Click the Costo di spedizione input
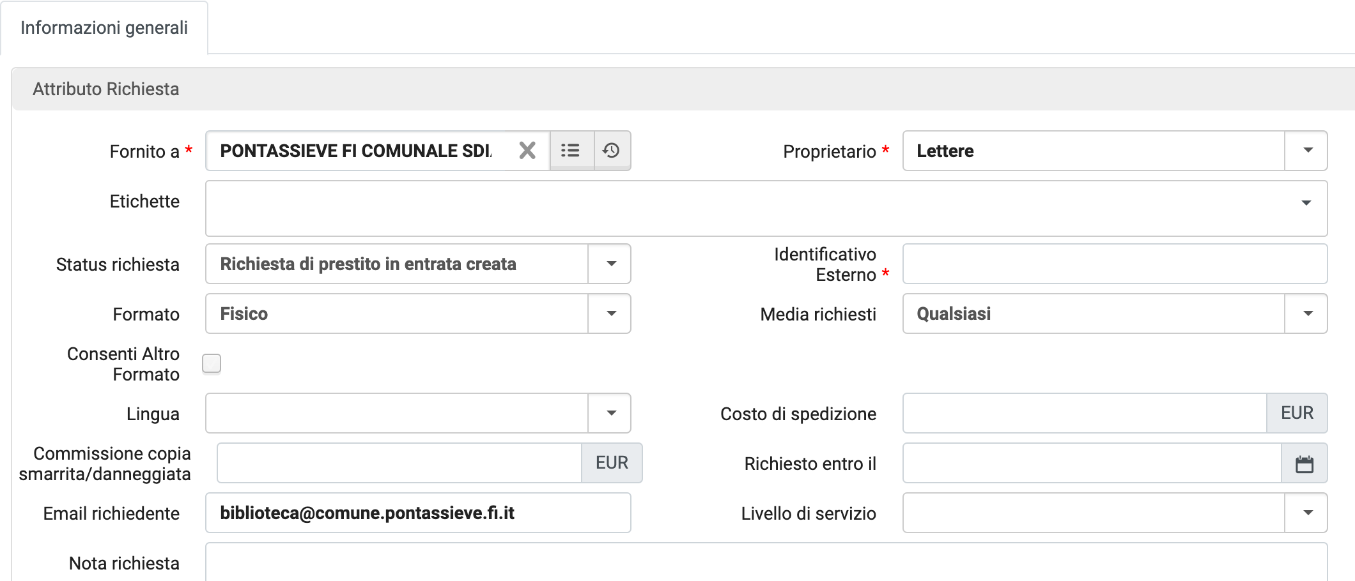This screenshot has height=581, width=1355. (x=1085, y=413)
